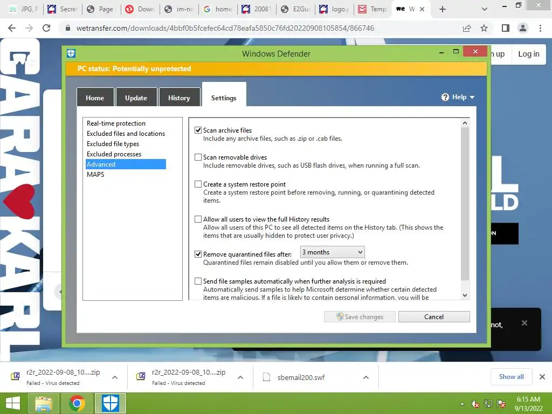
Task: Open File Explorer from the taskbar
Action: 44,403
